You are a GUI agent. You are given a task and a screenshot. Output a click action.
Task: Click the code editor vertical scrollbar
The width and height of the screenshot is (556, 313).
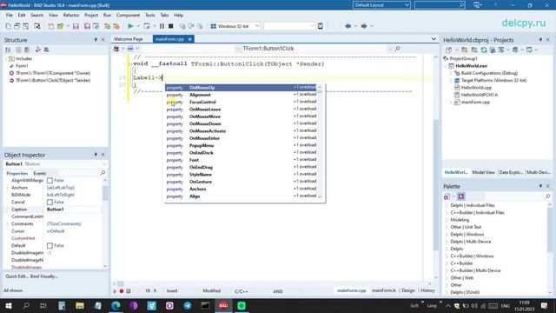coord(436,184)
